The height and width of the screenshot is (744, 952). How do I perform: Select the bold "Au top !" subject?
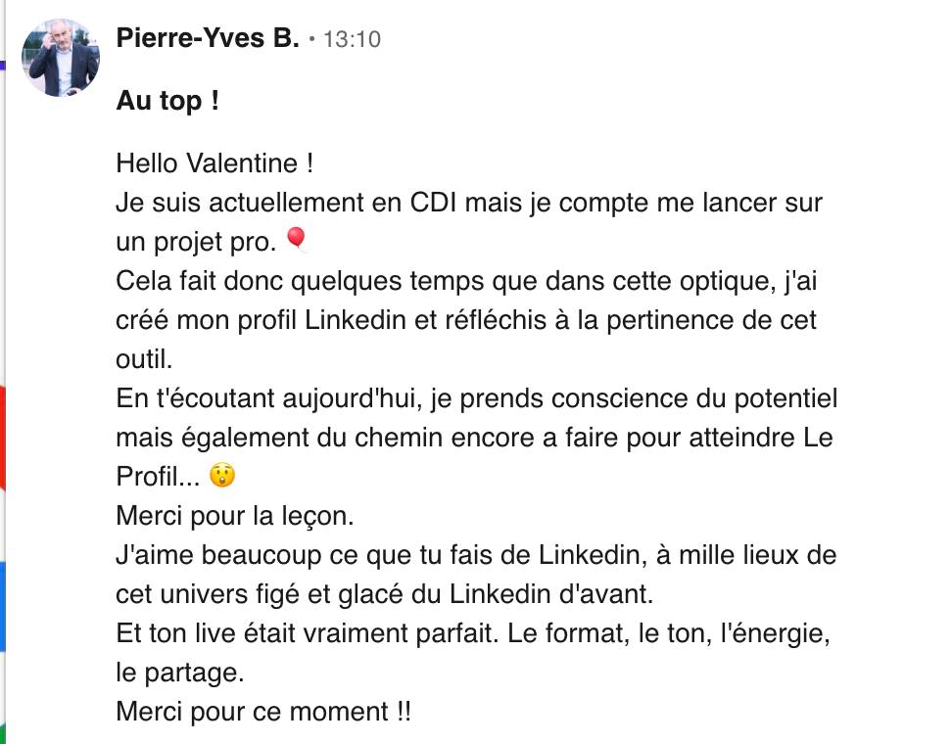coord(167,100)
